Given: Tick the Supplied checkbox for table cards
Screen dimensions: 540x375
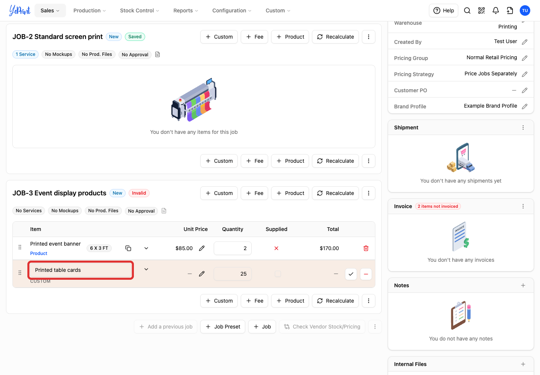Looking at the screenshot, I should [278, 274].
